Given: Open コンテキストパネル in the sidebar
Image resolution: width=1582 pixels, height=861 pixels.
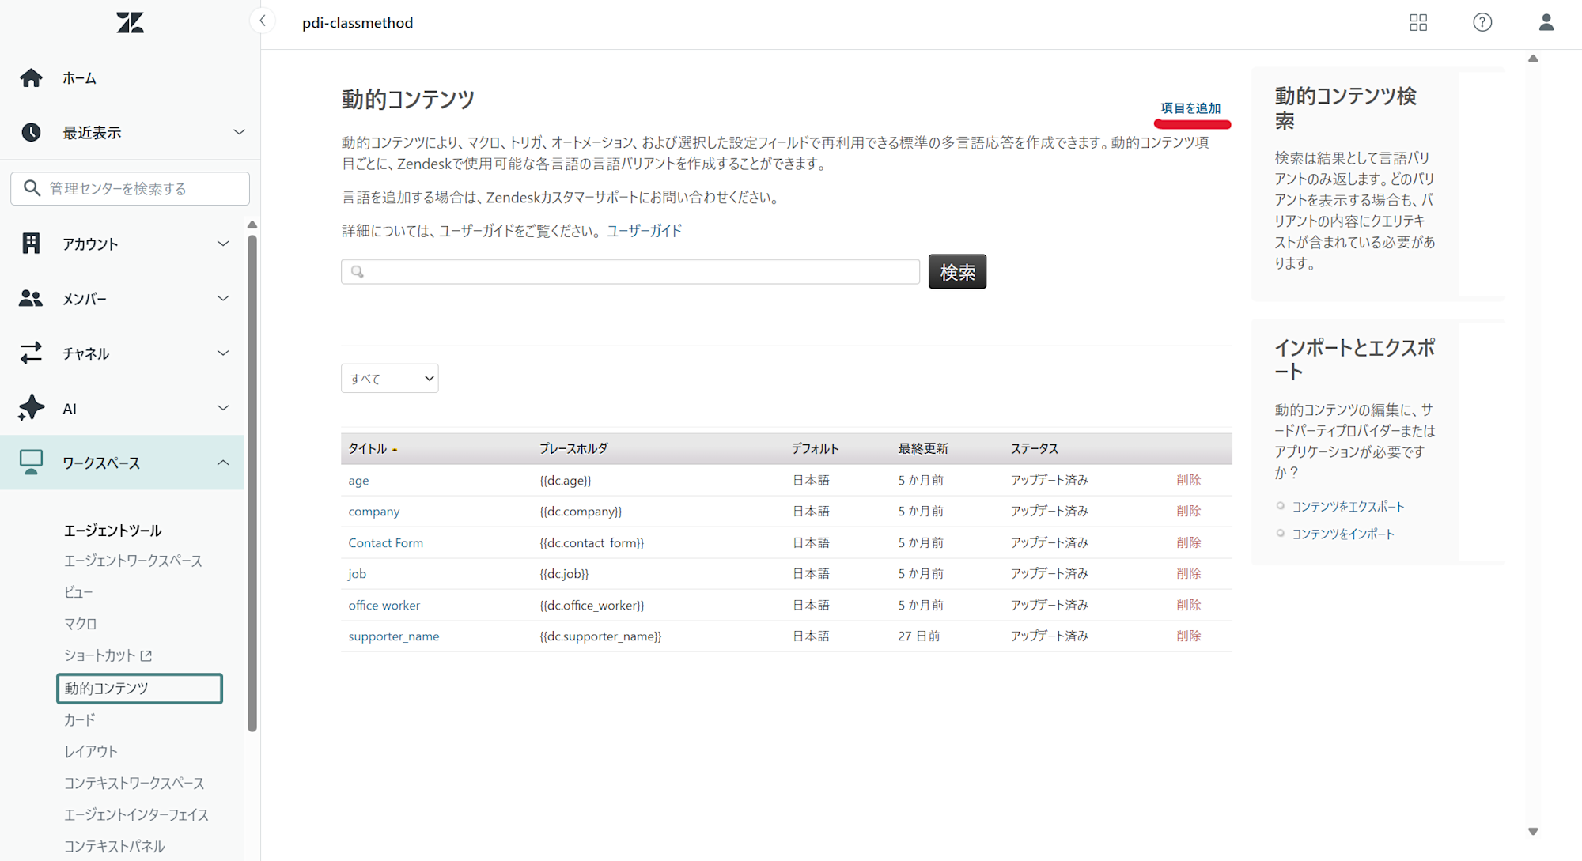Looking at the screenshot, I should click(114, 846).
